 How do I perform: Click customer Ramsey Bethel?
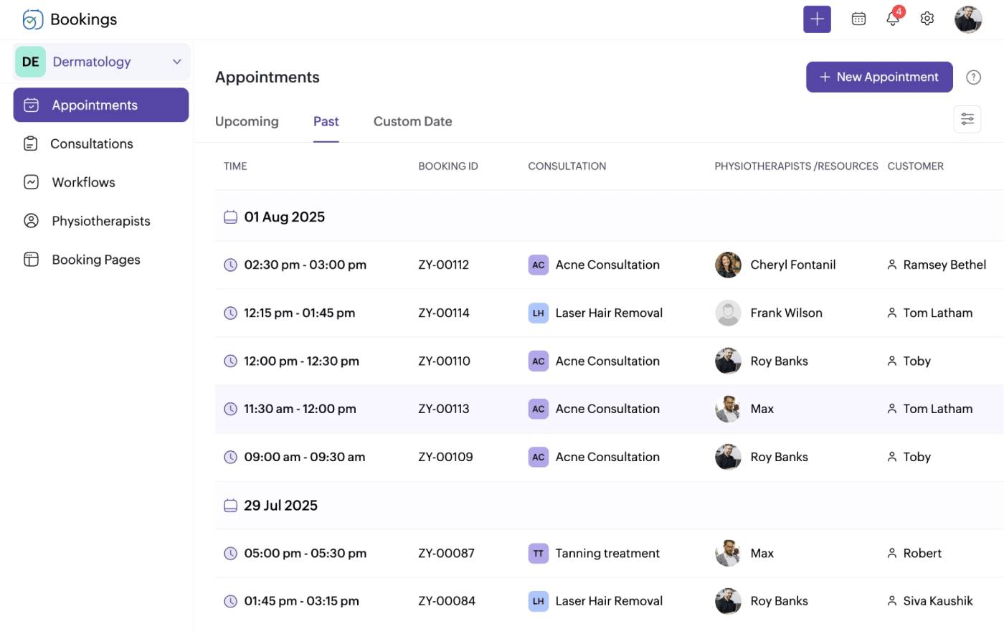[x=944, y=265]
